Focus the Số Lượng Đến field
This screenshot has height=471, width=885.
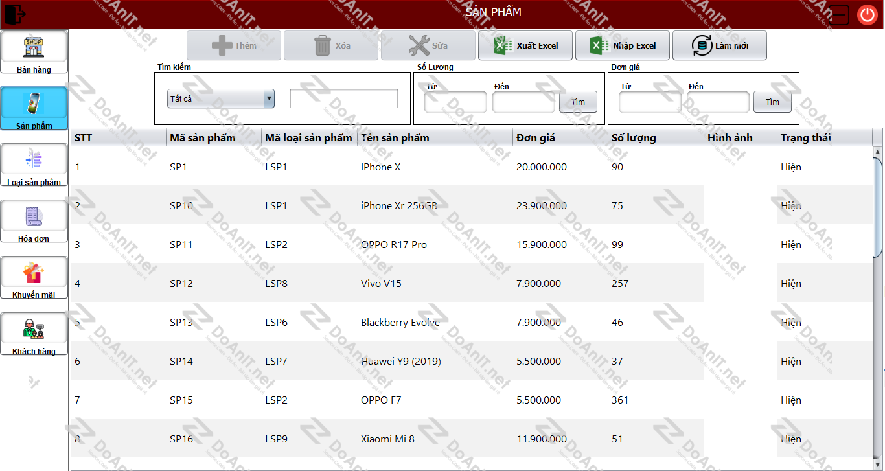(523, 102)
